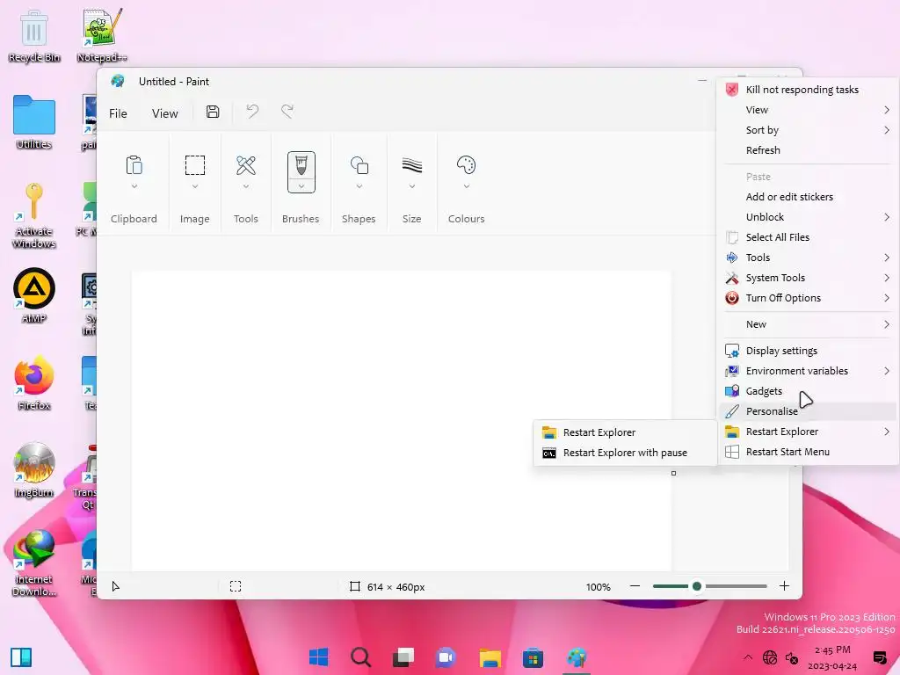Viewport: 900px width, 675px height.
Task: Expand the Turn Off Options submenu
Action: [x=887, y=298]
